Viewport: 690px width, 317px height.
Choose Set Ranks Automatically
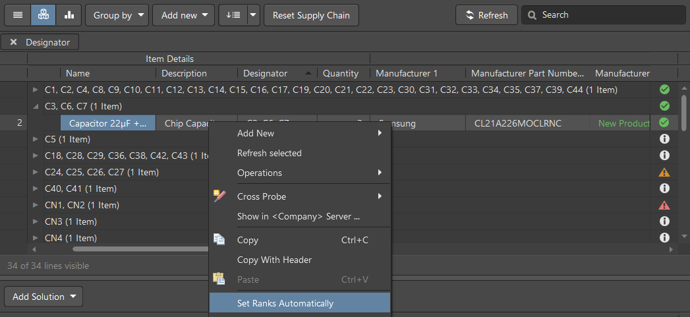point(300,303)
